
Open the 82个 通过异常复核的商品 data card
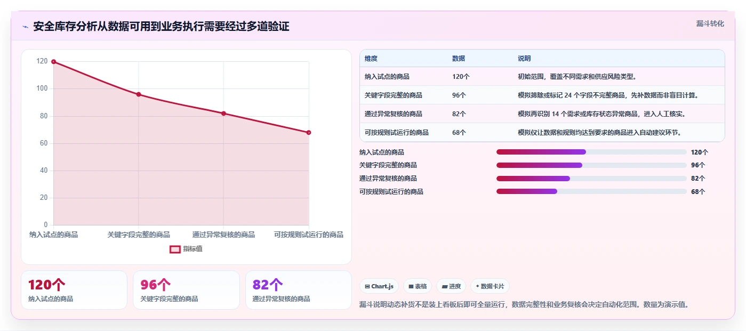[x=299, y=290]
